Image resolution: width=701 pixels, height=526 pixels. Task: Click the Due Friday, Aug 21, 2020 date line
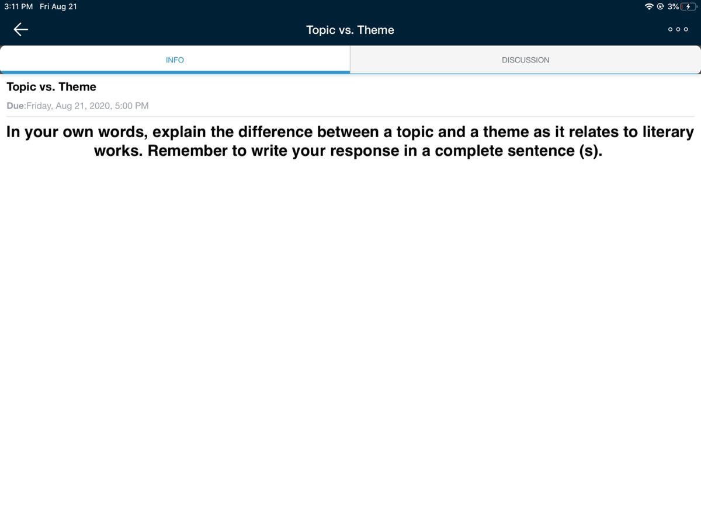[x=78, y=106]
